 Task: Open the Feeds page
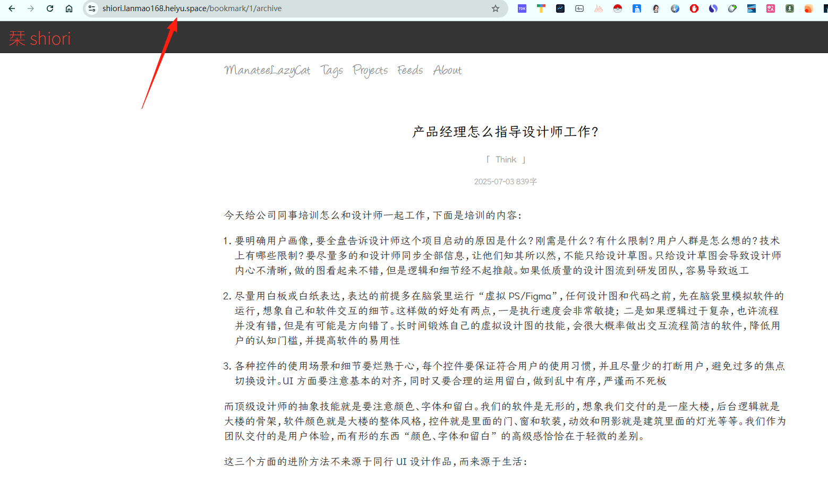coord(410,70)
